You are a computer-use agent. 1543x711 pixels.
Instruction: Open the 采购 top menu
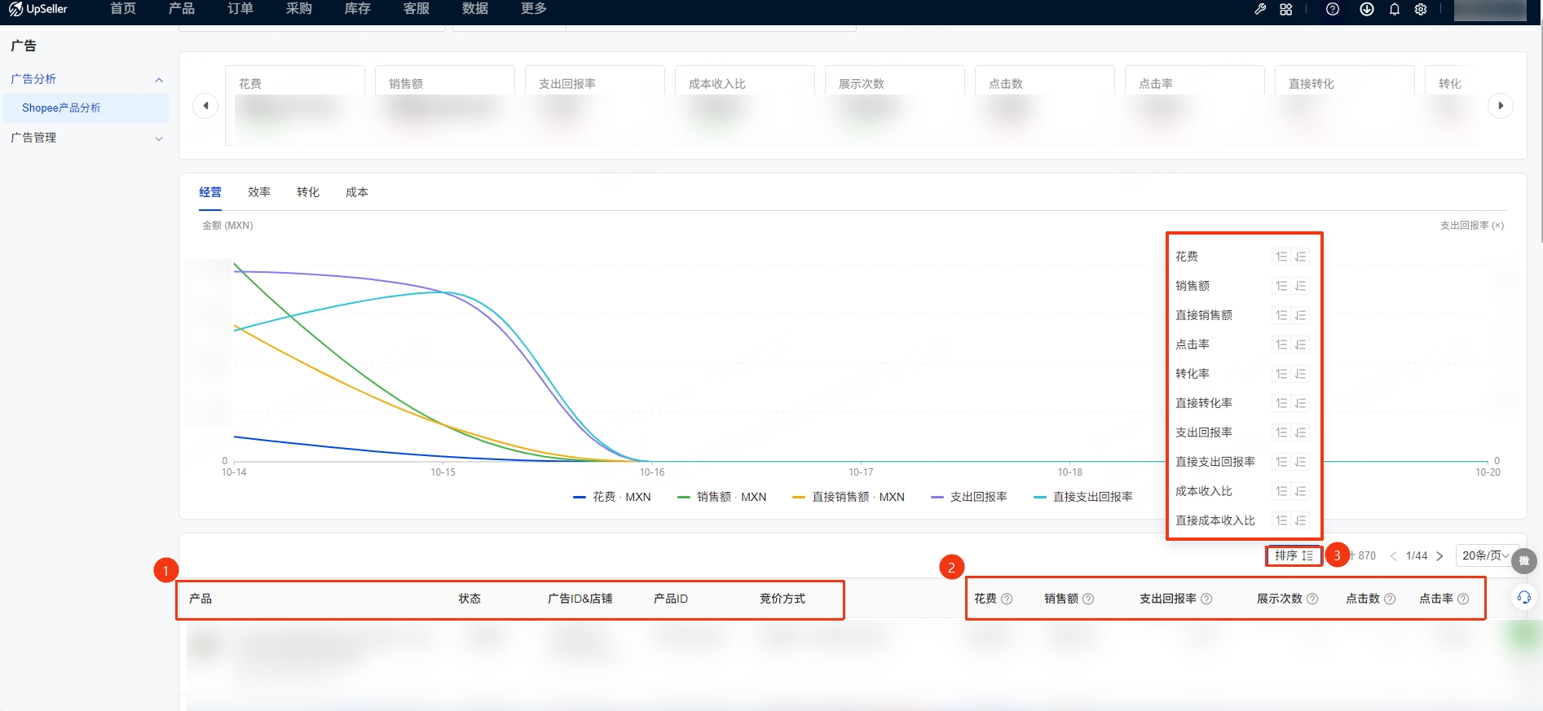point(299,9)
